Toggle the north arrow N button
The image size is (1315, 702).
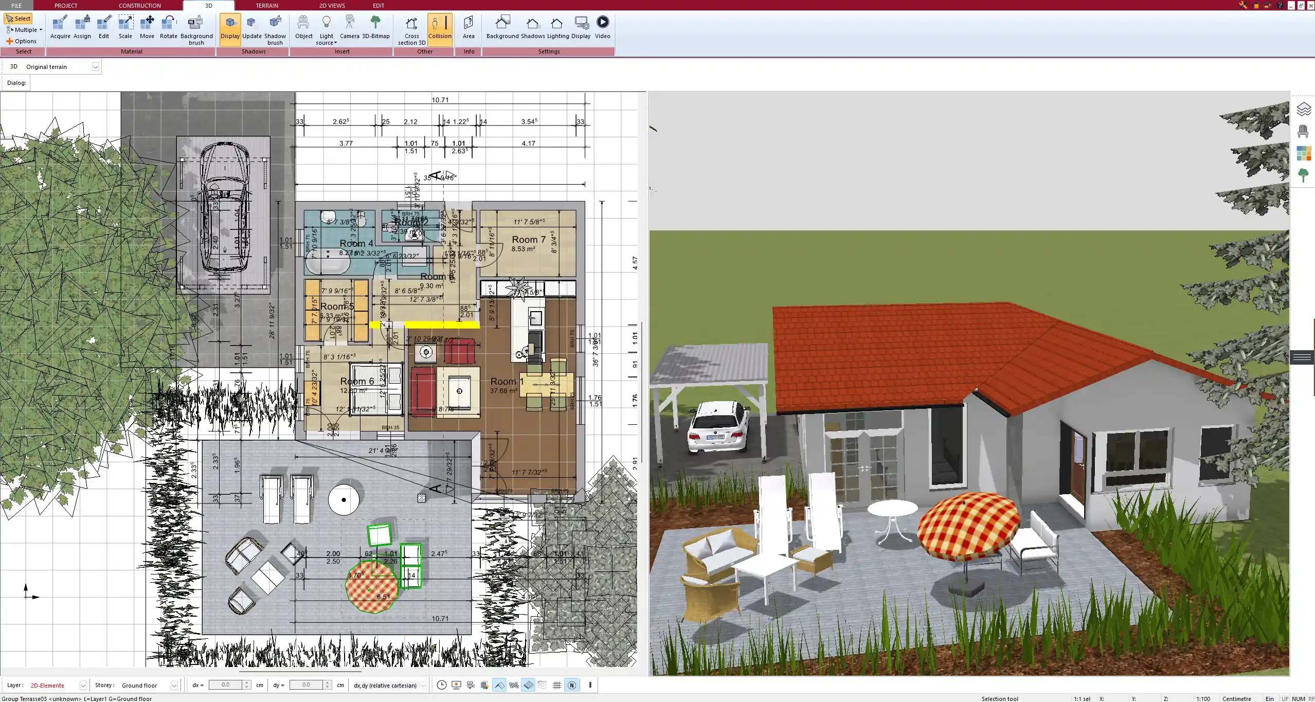coord(571,685)
